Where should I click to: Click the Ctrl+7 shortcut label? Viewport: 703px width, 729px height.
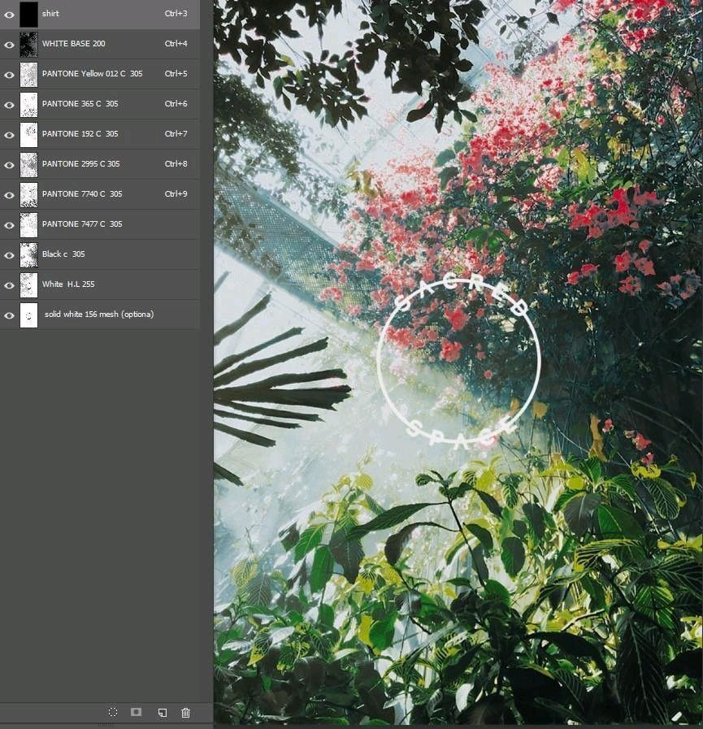tap(176, 133)
